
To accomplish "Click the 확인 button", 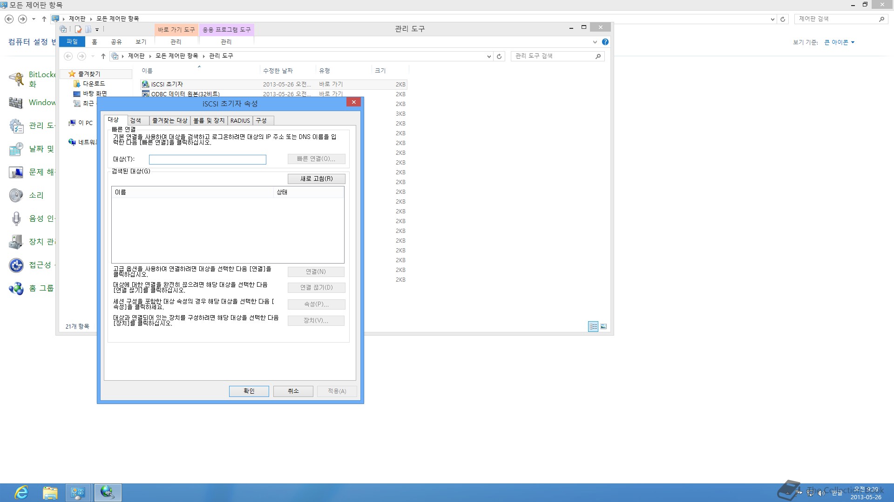I will tap(249, 391).
